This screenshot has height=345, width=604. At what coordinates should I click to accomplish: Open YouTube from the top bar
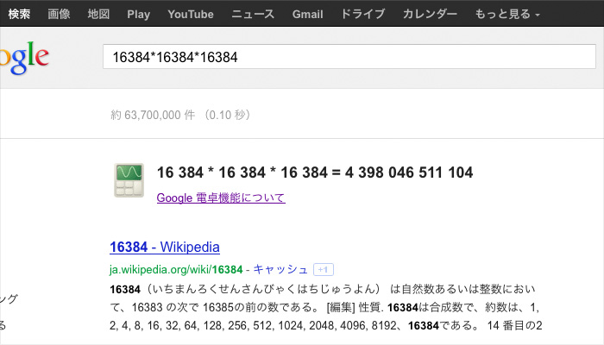point(191,15)
